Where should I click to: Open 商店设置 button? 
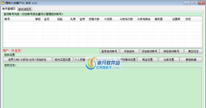tap(148, 60)
